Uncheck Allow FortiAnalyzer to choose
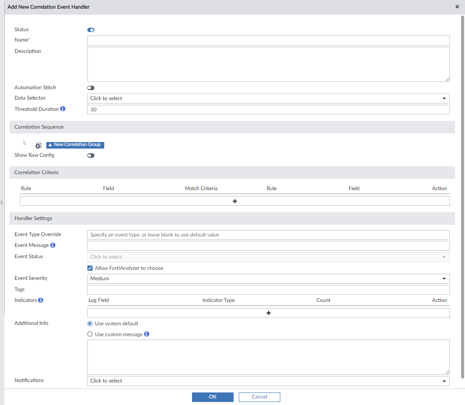The width and height of the screenshot is (465, 405). [90, 268]
